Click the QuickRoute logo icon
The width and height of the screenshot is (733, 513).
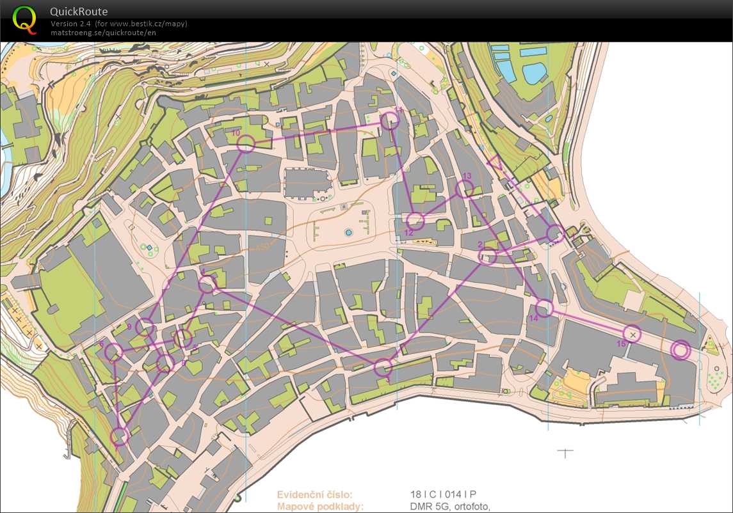click(24, 20)
